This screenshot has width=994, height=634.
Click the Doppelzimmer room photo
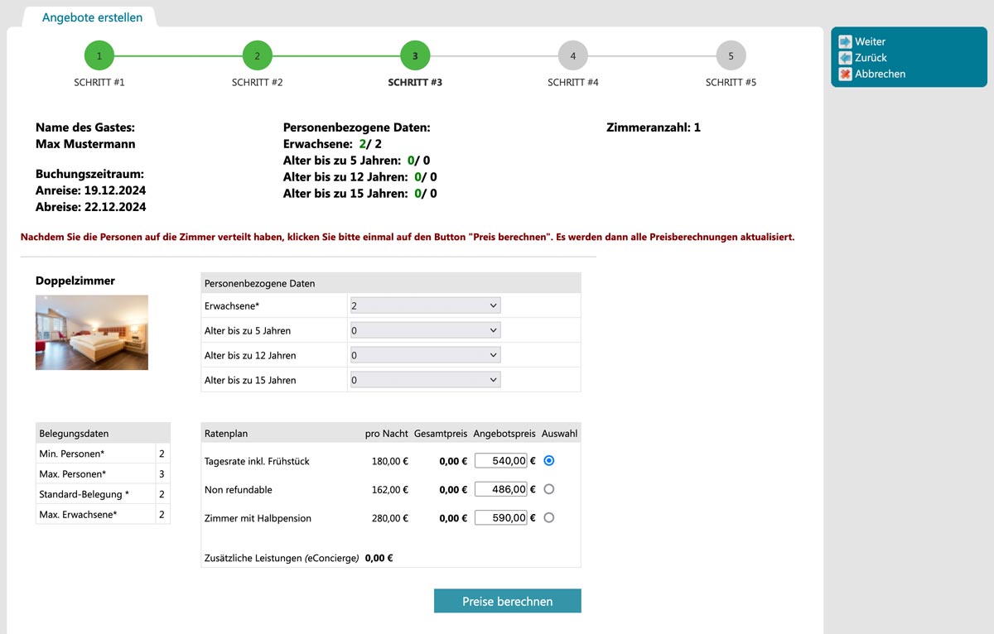92,333
